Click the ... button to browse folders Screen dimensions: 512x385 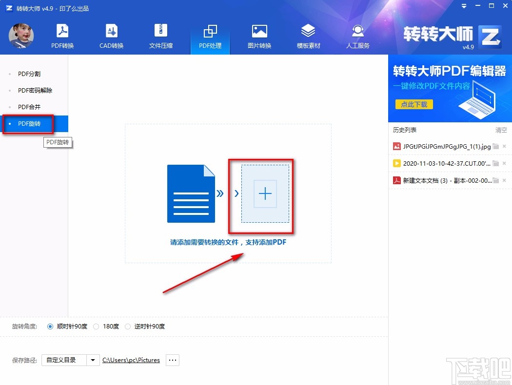(x=172, y=360)
